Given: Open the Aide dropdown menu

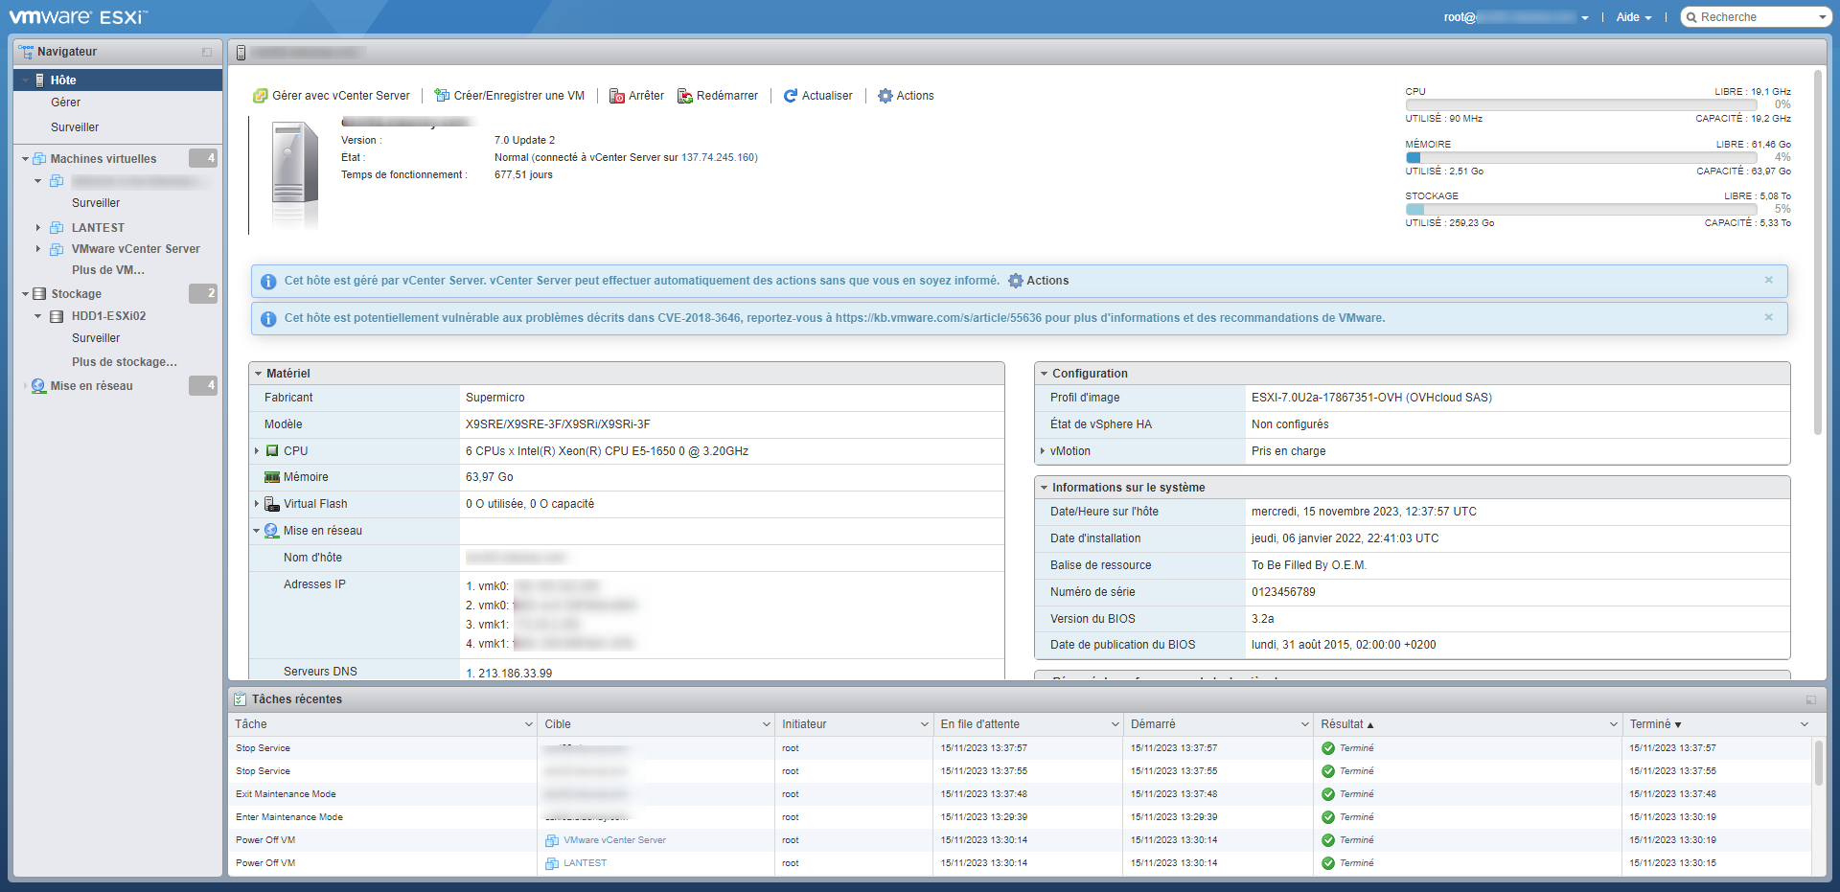Looking at the screenshot, I should (x=1633, y=17).
